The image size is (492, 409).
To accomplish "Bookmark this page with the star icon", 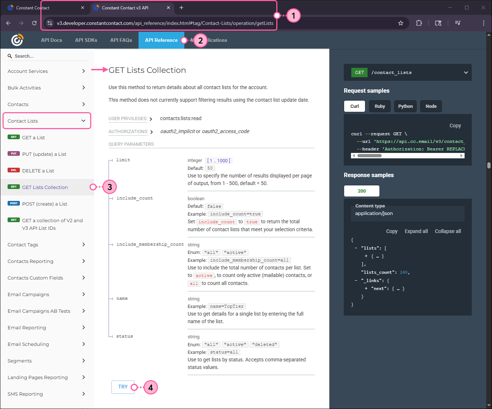I will (401, 23).
